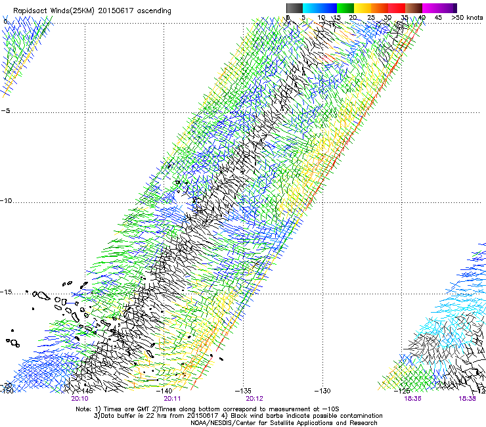
Task: Click the "25" legend scale label
Action: click(371, 17)
